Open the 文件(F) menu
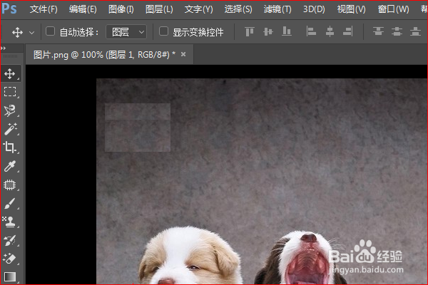The height and width of the screenshot is (285, 428). pos(44,9)
